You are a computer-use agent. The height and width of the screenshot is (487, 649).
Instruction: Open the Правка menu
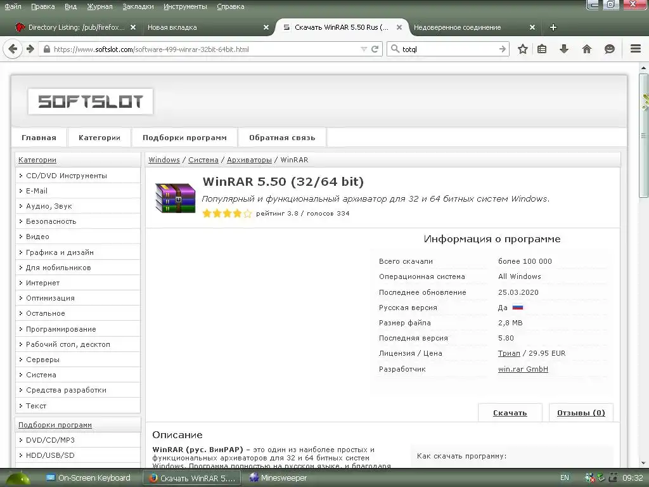coord(42,6)
